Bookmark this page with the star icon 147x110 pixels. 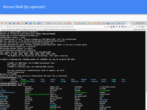[105, 27]
